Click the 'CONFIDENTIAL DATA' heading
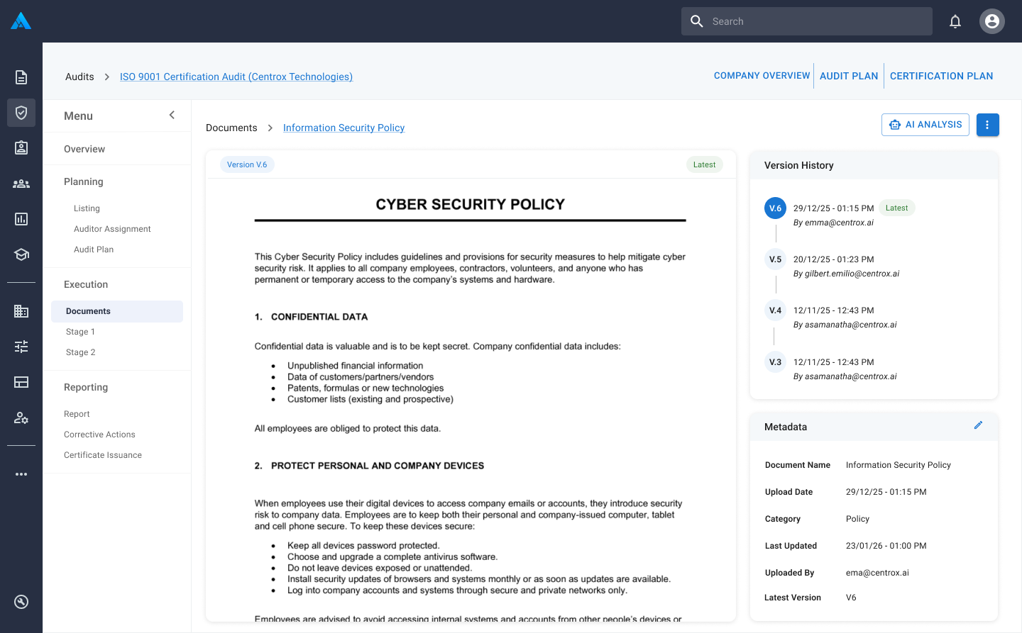 319,317
